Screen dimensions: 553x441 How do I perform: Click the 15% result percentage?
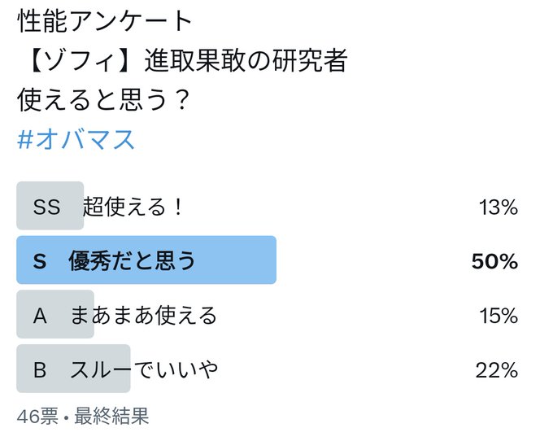click(499, 316)
